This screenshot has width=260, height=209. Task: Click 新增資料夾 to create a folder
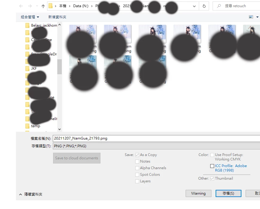tap(57, 17)
